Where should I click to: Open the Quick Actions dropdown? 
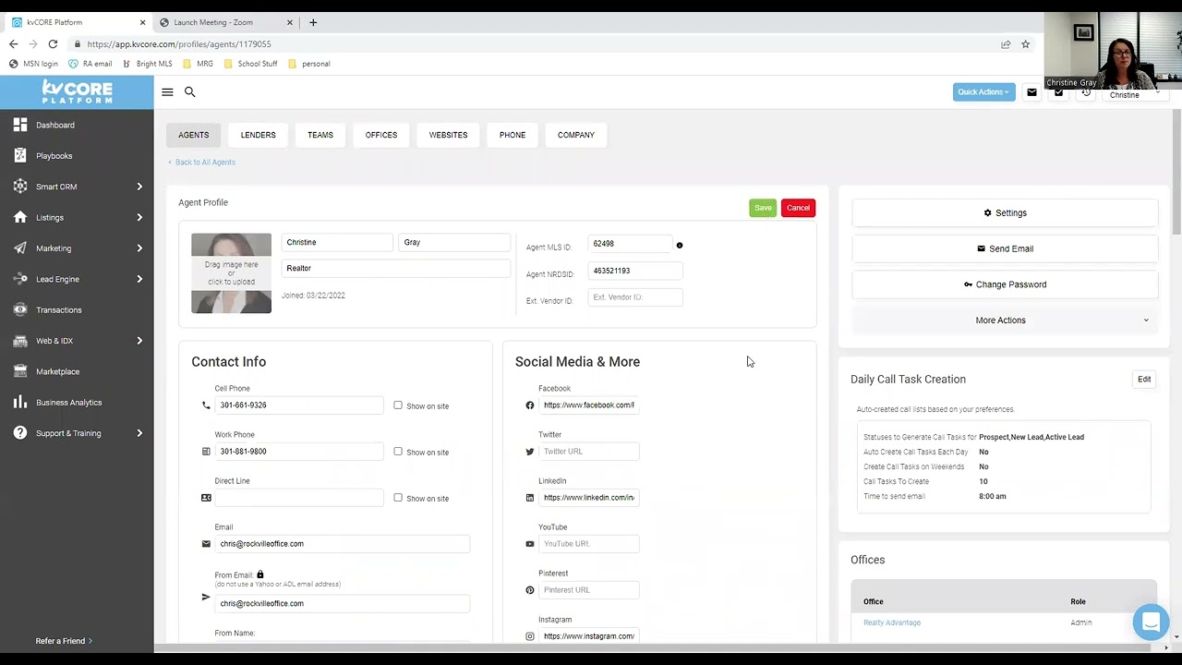point(983,92)
